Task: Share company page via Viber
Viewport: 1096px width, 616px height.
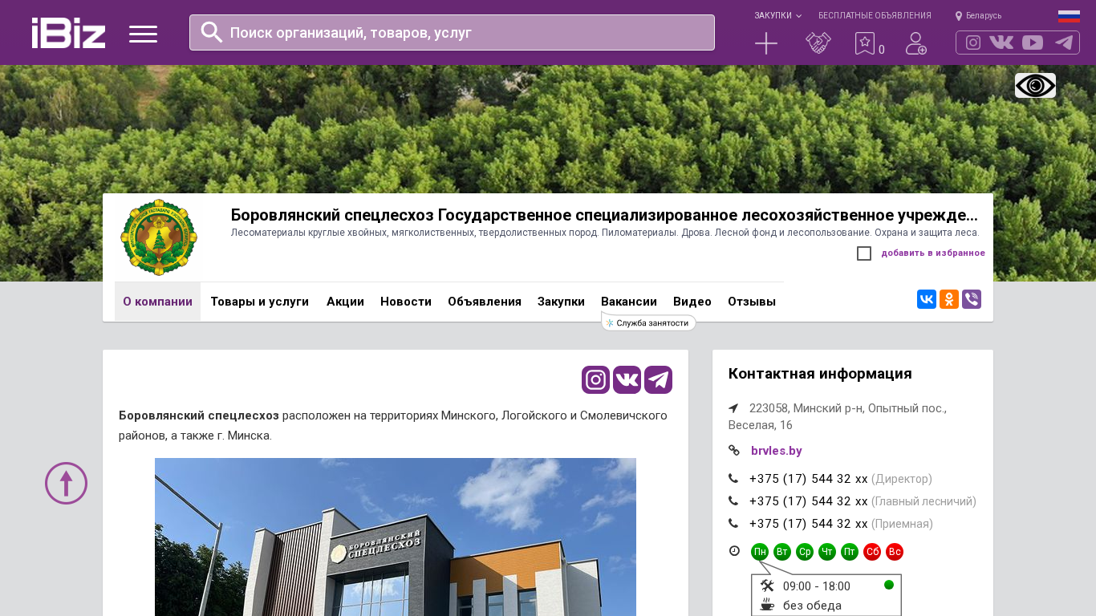Action: pyautogui.click(x=972, y=299)
